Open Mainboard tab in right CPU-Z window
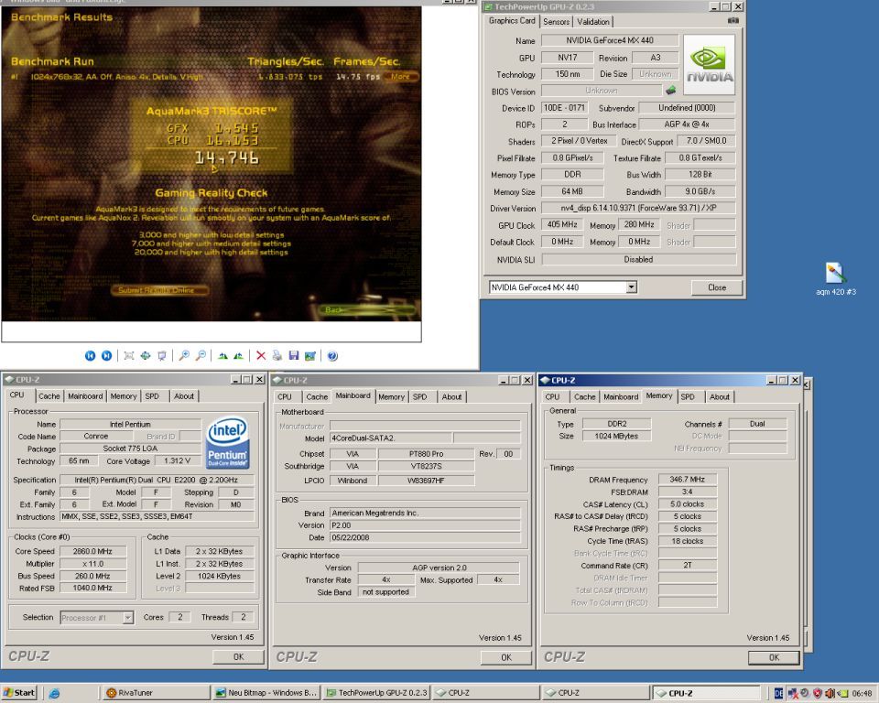This screenshot has height=703, width=879. (x=621, y=396)
